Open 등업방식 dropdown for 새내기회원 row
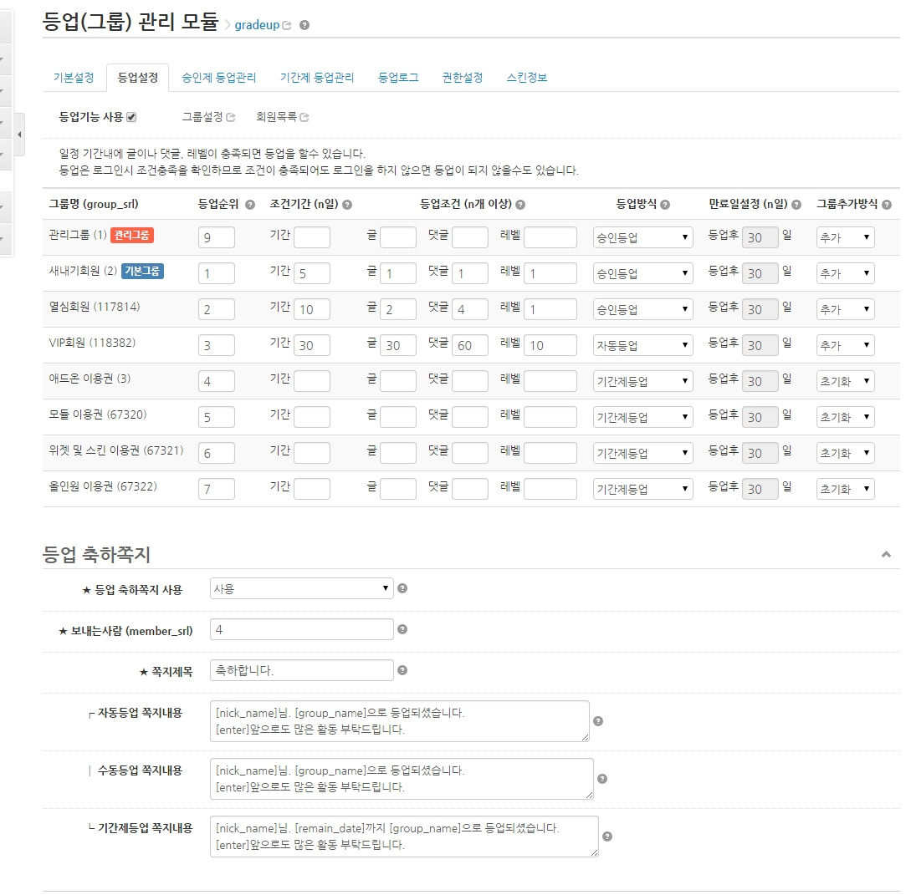Viewport: 911px width, 895px height. coord(642,273)
